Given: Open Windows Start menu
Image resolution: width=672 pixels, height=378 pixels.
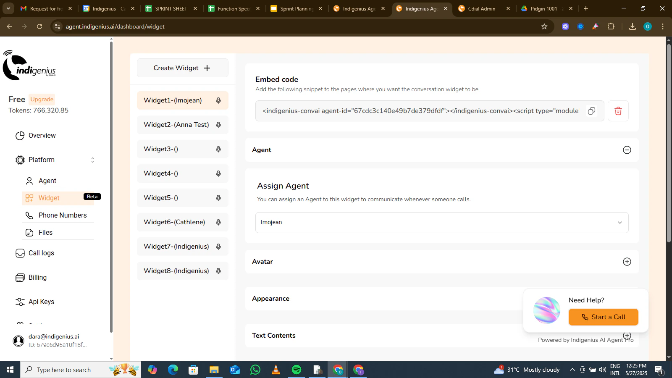Looking at the screenshot, I should (x=10, y=370).
